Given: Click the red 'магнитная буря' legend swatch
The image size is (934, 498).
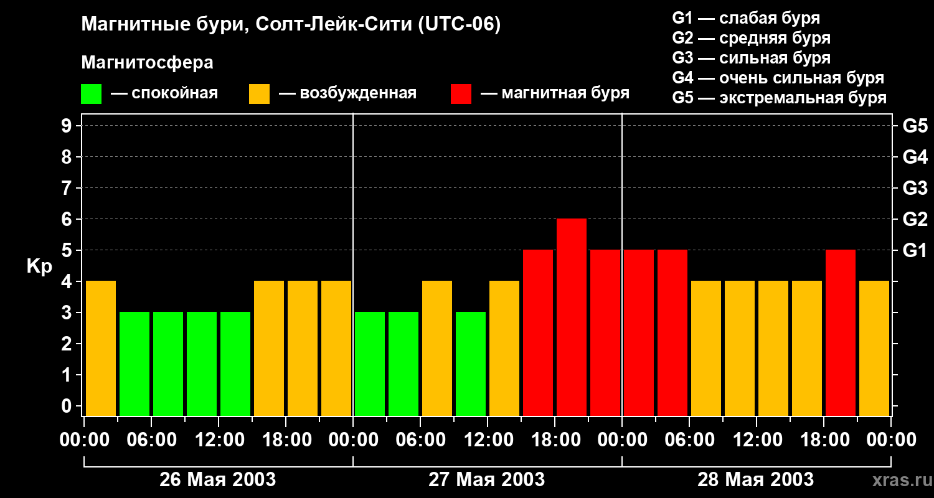Looking at the screenshot, I should point(461,94).
